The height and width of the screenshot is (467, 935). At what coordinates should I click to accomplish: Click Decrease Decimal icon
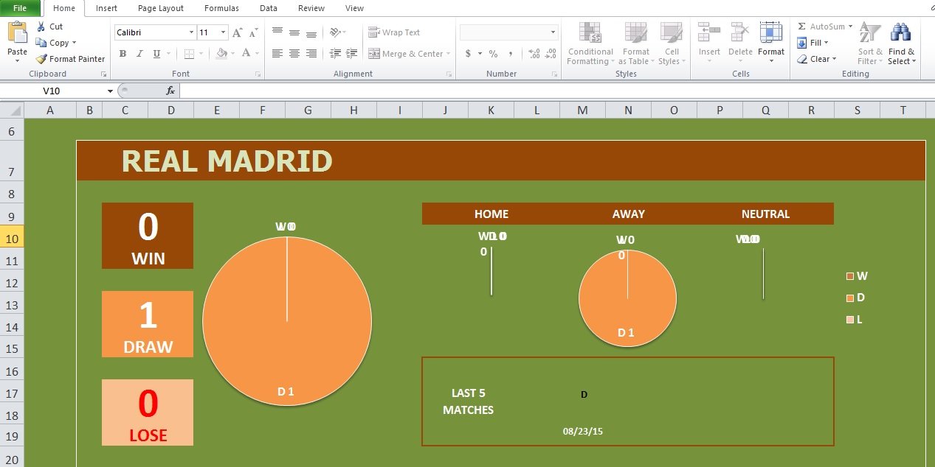pyautogui.click(x=551, y=54)
